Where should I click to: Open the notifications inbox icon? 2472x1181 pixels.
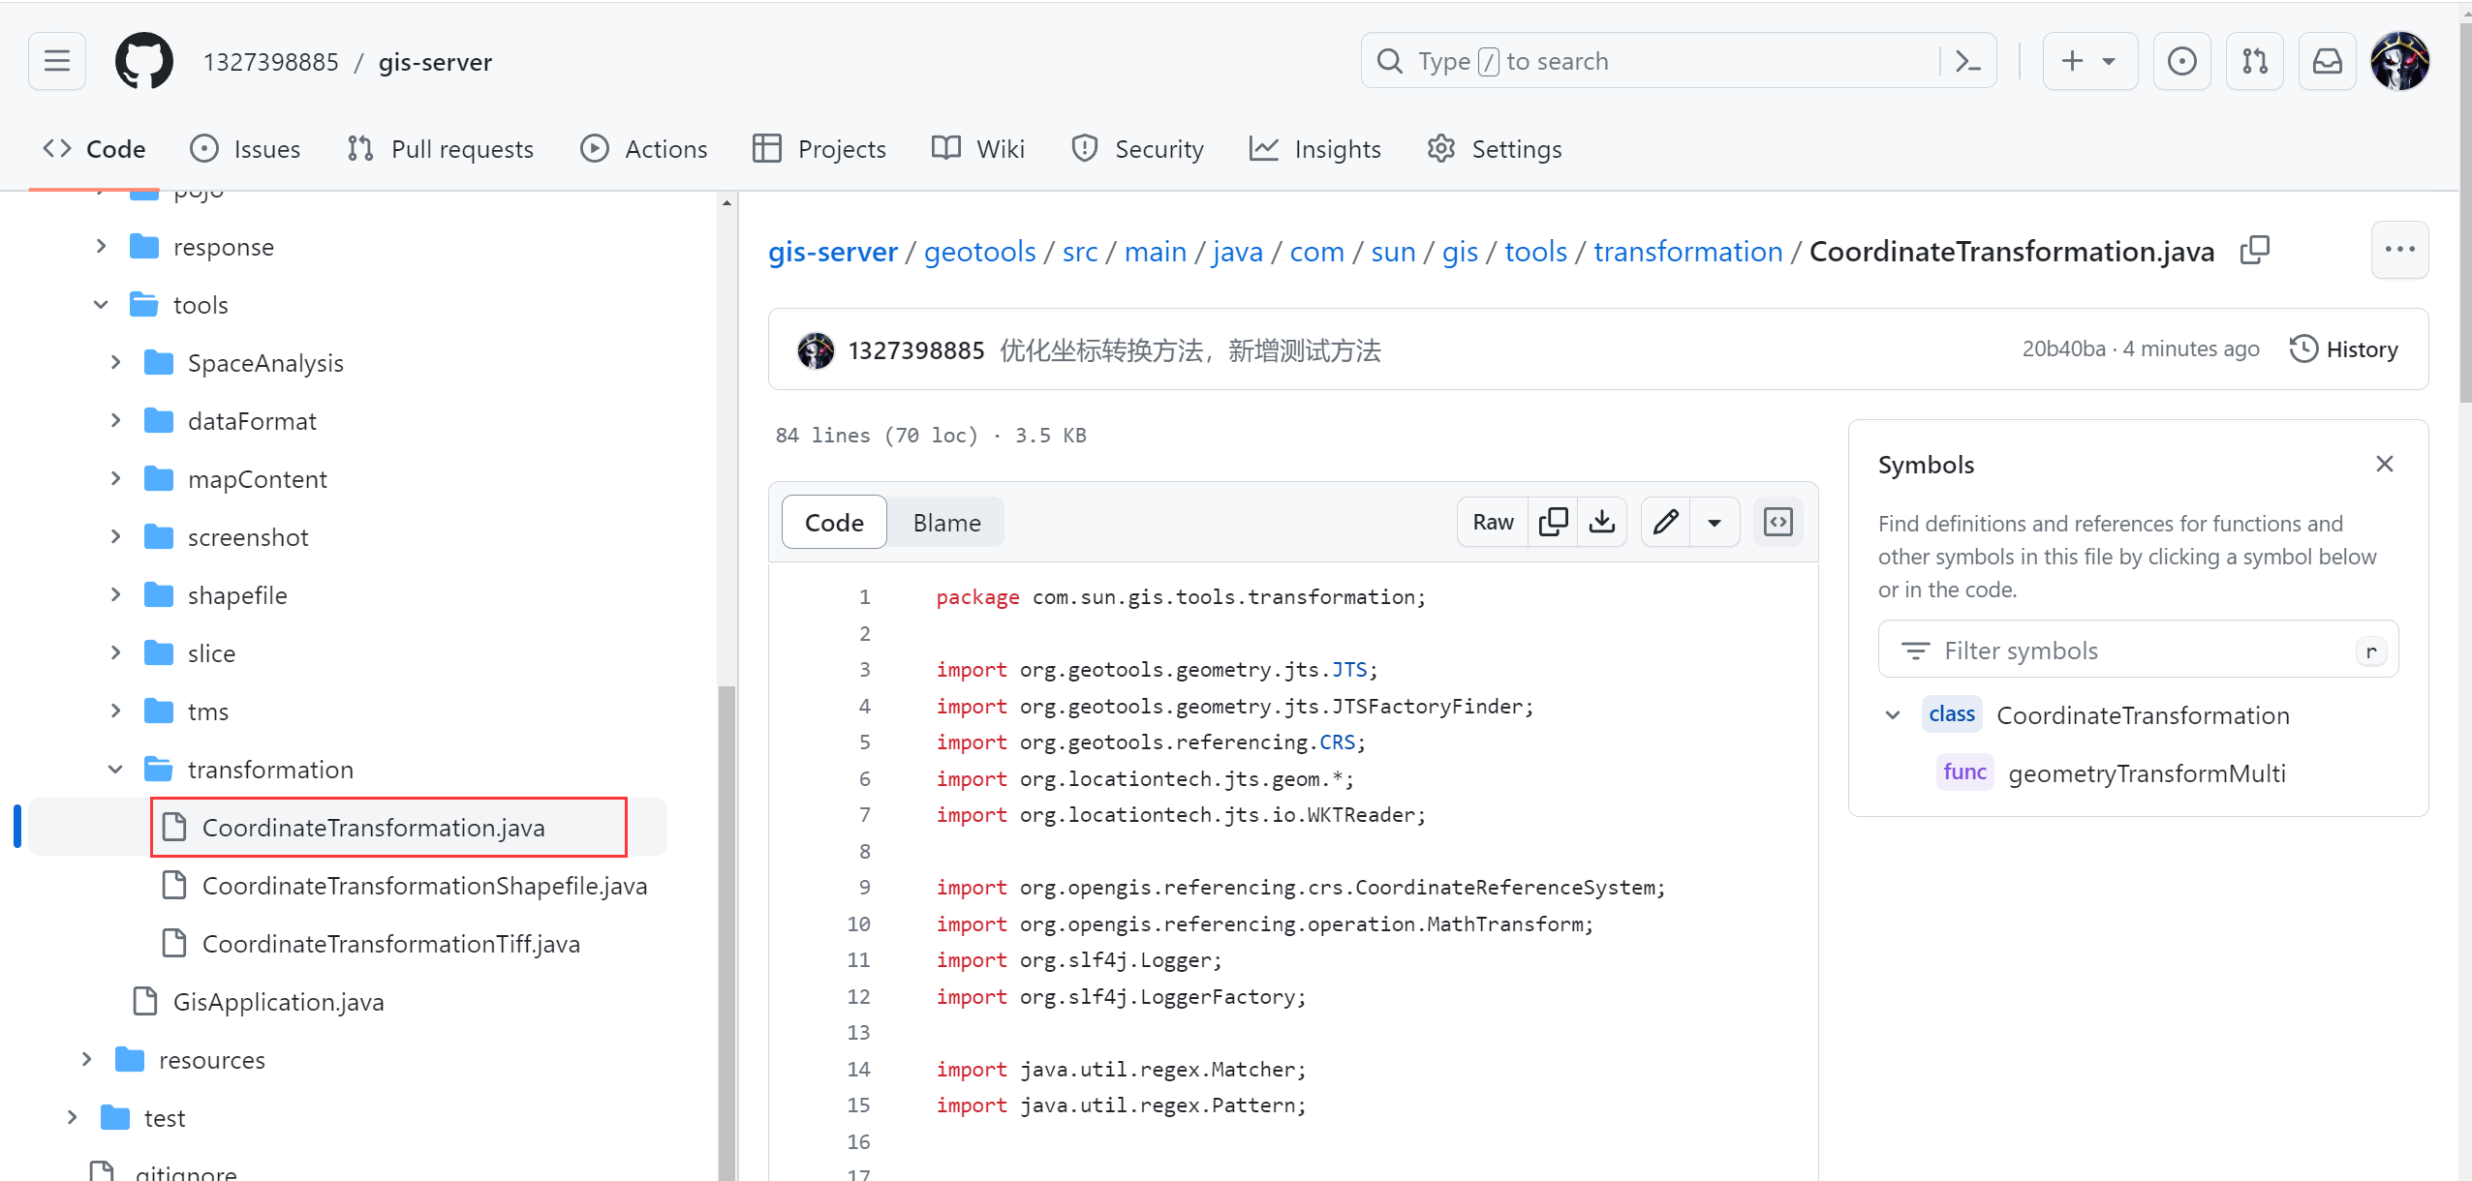tap(2327, 61)
